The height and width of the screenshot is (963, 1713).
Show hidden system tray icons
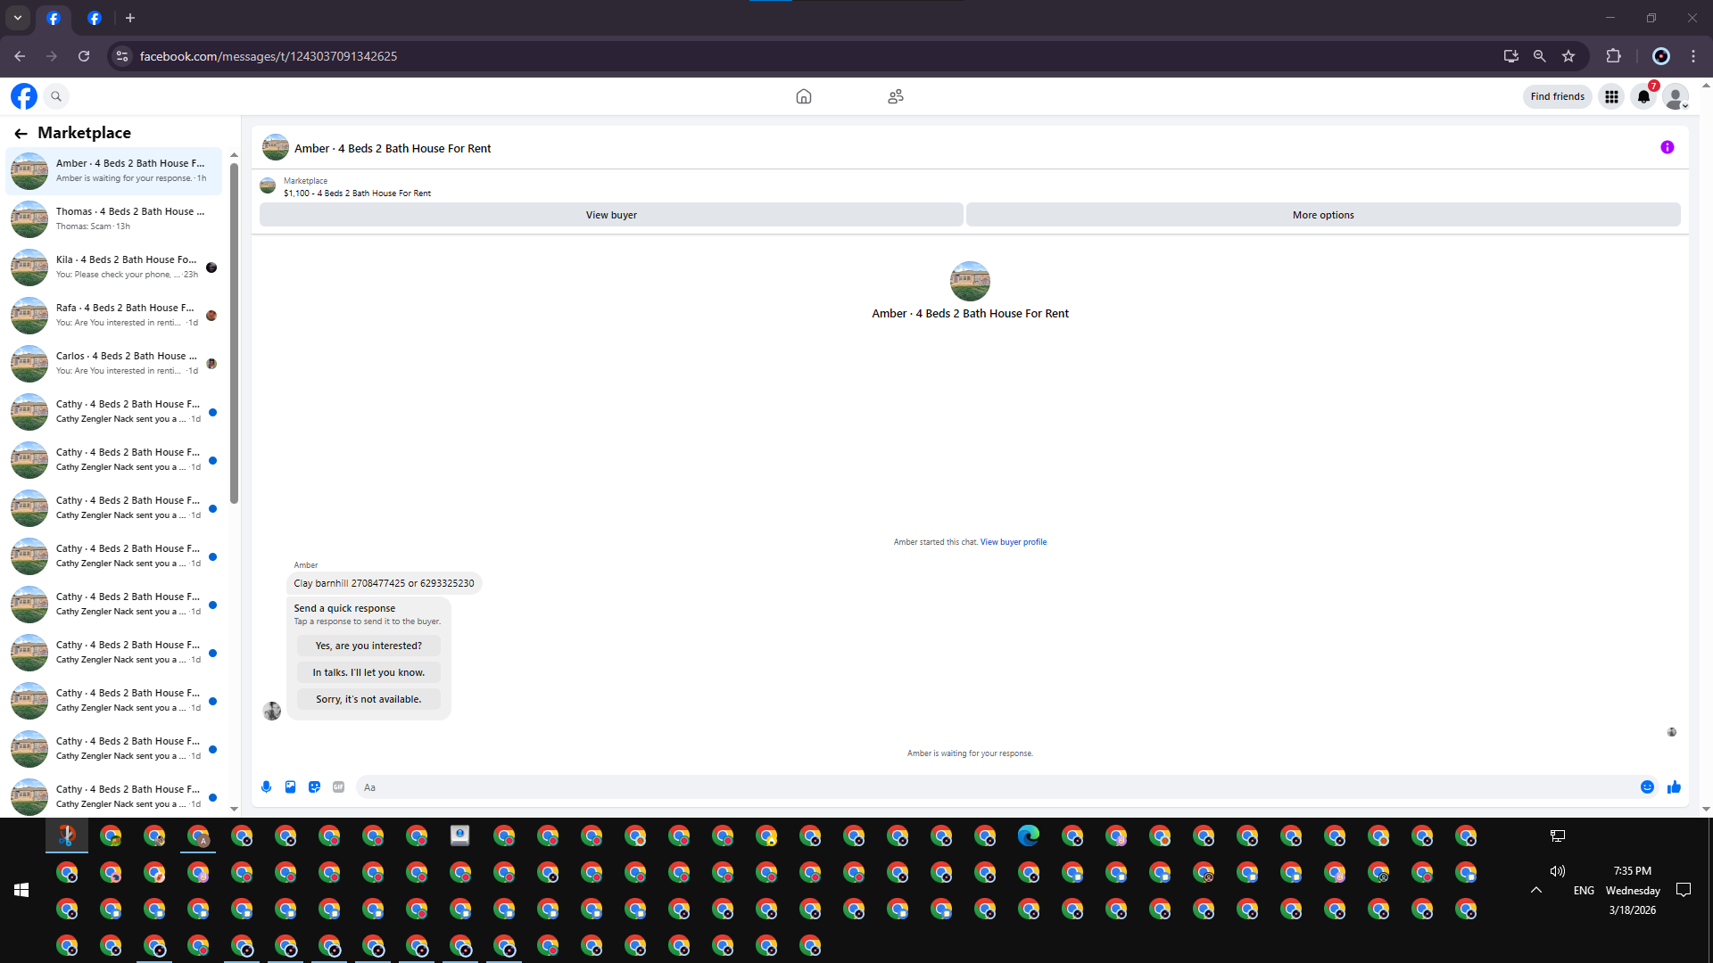pyautogui.click(x=1535, y=890)
